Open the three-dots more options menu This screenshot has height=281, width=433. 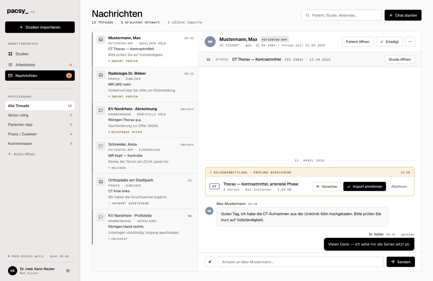coord(410,42)
